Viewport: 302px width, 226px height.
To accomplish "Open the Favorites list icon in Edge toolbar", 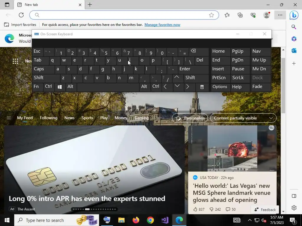I will click(x=227, y=15).
